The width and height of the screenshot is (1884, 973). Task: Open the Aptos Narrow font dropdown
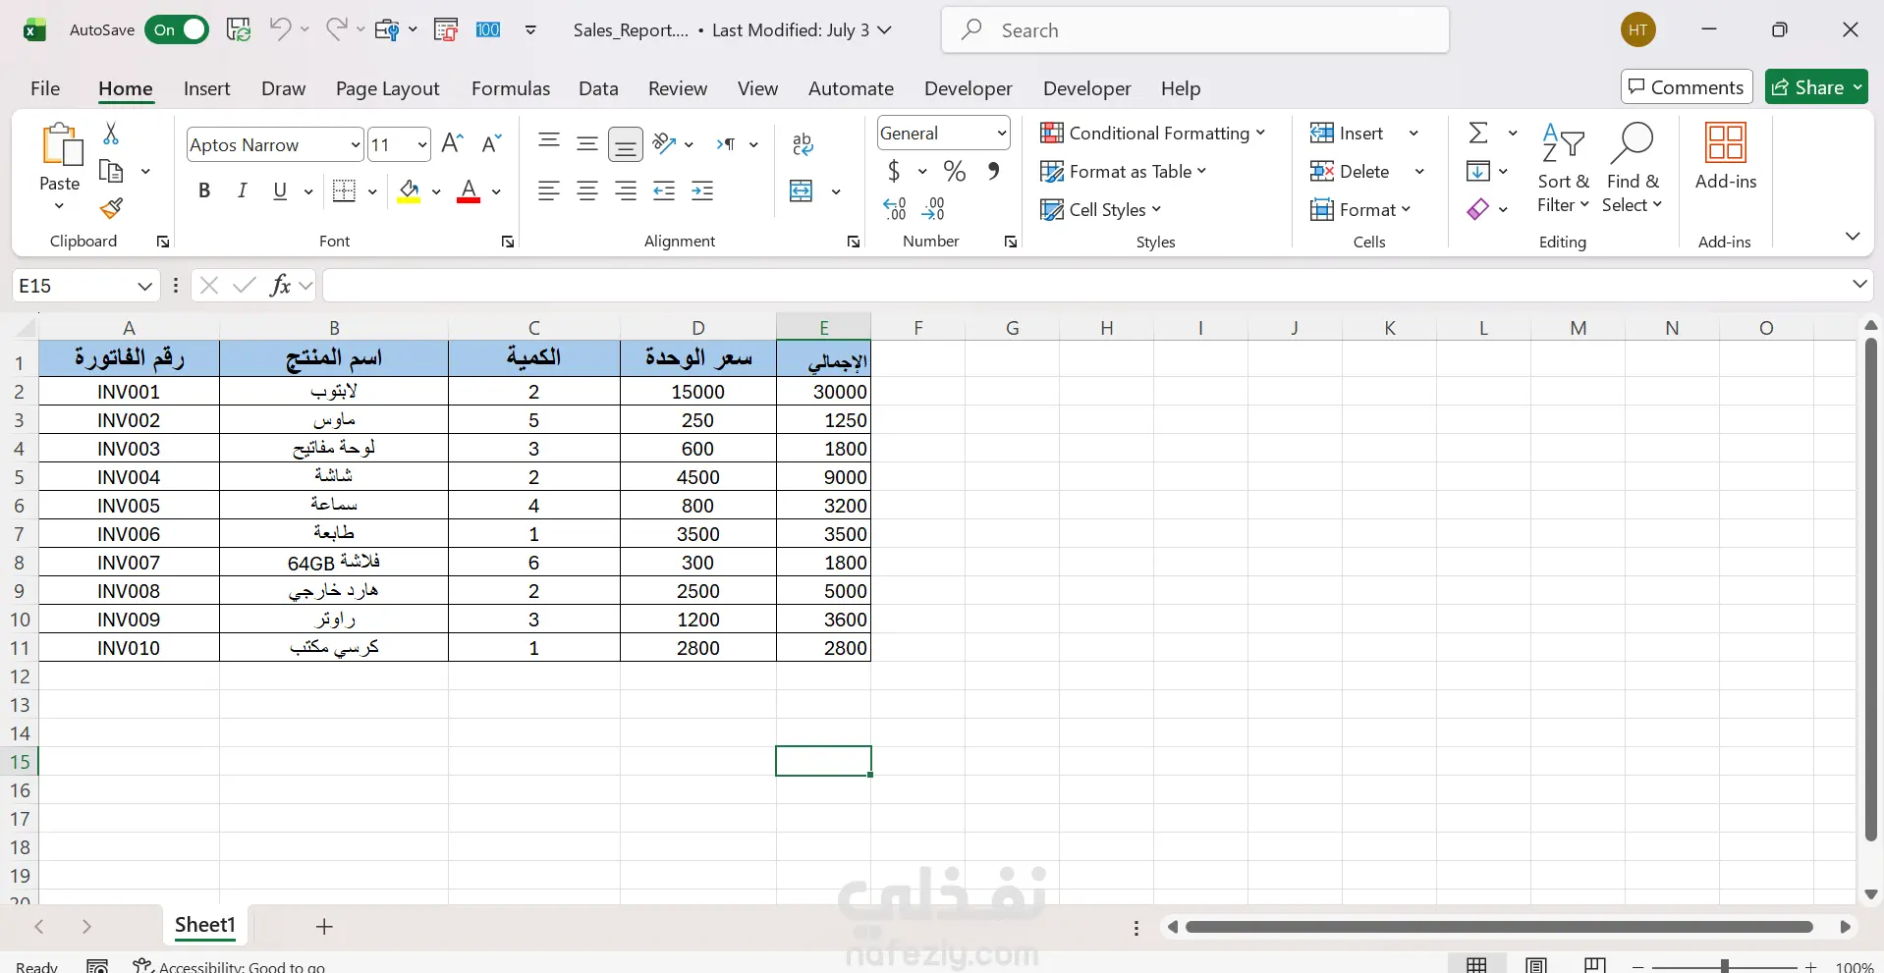pyautogui.click(x=356, y=145)
